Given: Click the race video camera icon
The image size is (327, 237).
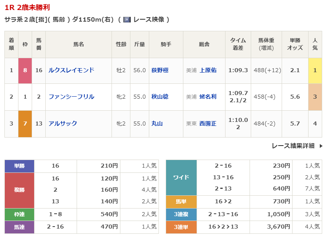Looking at the screenshot, I should 127,20.
